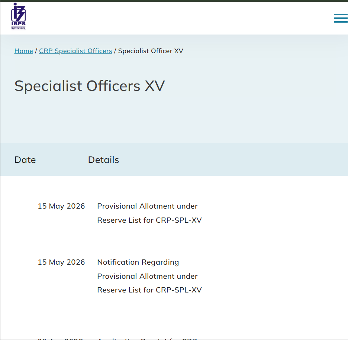Go to Home breadcrumb link
Image resolution: width=348 pixels, height=340 pixels.
(x=23, y=51)
